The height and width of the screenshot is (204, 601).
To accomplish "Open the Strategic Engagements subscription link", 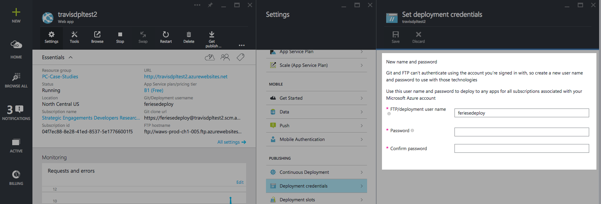I will tap(91, 118).
